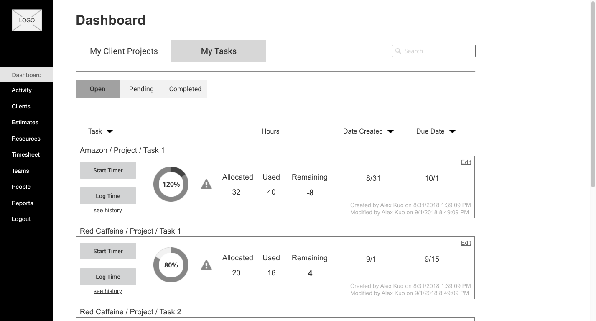Show Completed tasks filter

tap(185, 89)
